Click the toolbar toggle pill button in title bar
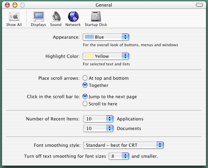The image size is (208, 168). pos(199,5)
